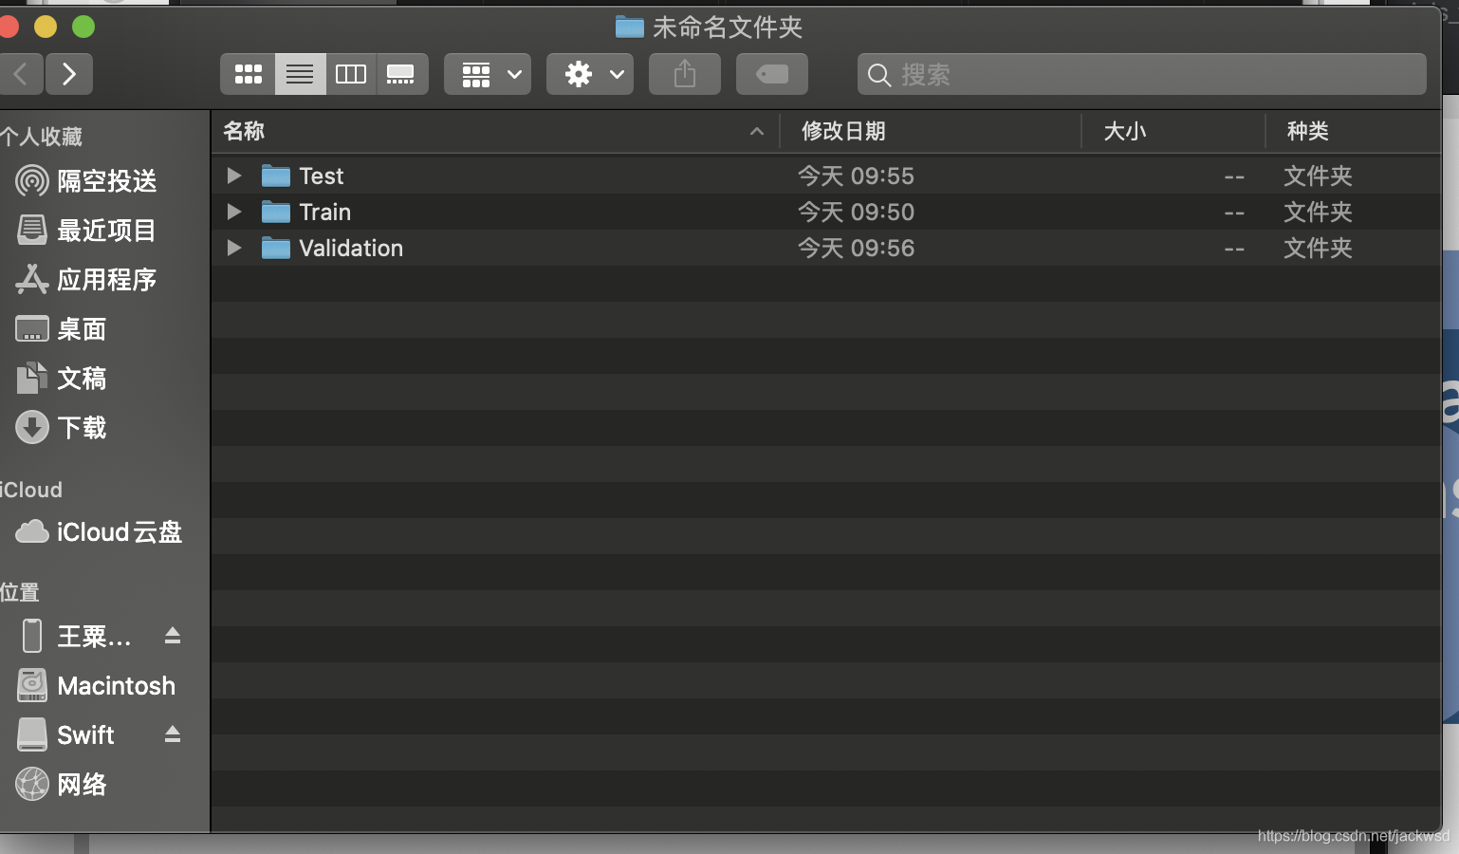
Task: Click Train's modified date 今天 09:50
Action: point(856,212)
